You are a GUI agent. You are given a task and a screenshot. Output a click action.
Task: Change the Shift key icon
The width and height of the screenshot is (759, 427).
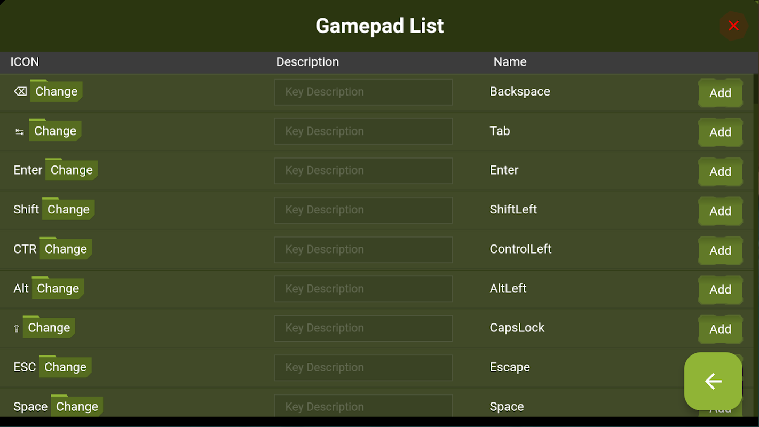pos(68,210)
